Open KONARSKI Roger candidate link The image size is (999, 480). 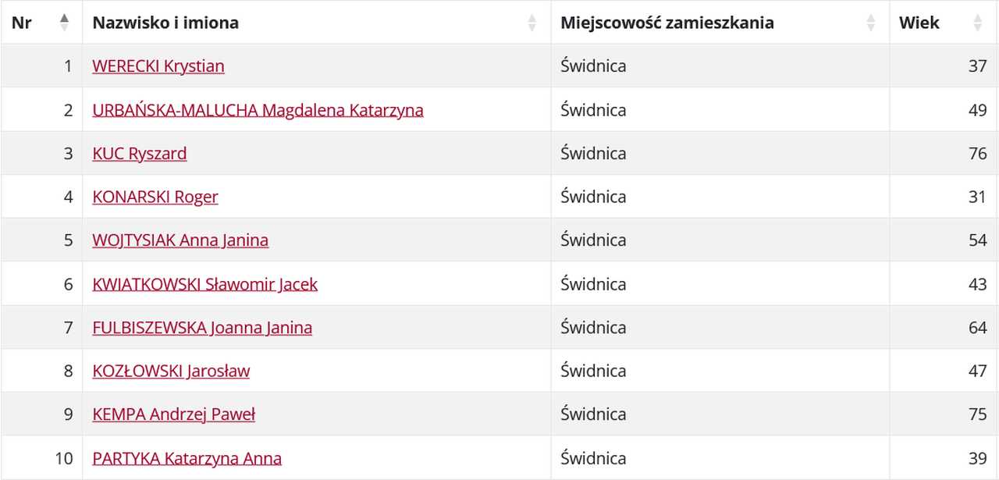tap(155, 197)
